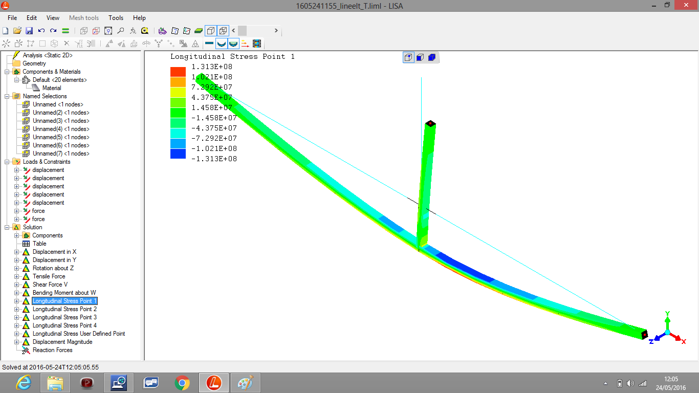Select Bending Moment about W result
699x393 pixels.
64,293
